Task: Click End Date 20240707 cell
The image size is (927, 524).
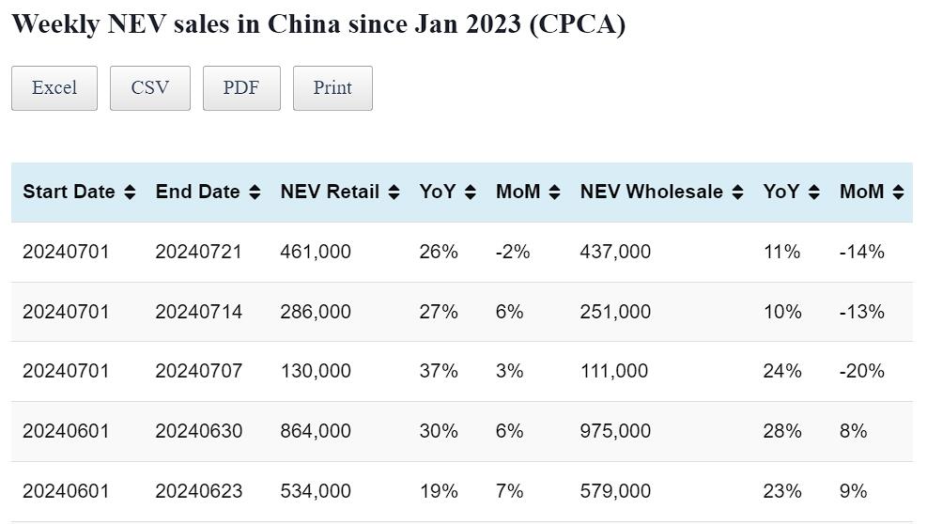Action: tap(198, 371)
